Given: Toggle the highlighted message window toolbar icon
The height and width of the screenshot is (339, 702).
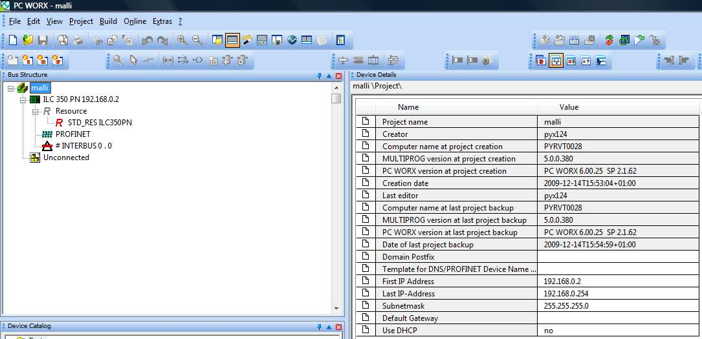Looking at the screenshot, I should (232, 40).
